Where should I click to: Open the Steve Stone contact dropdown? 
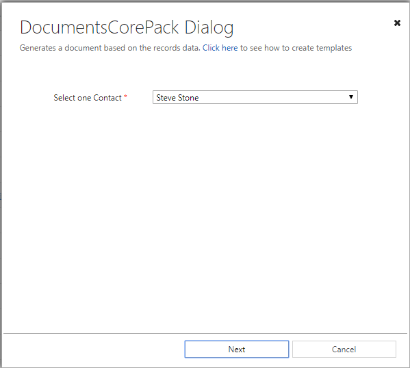point(255,97)
